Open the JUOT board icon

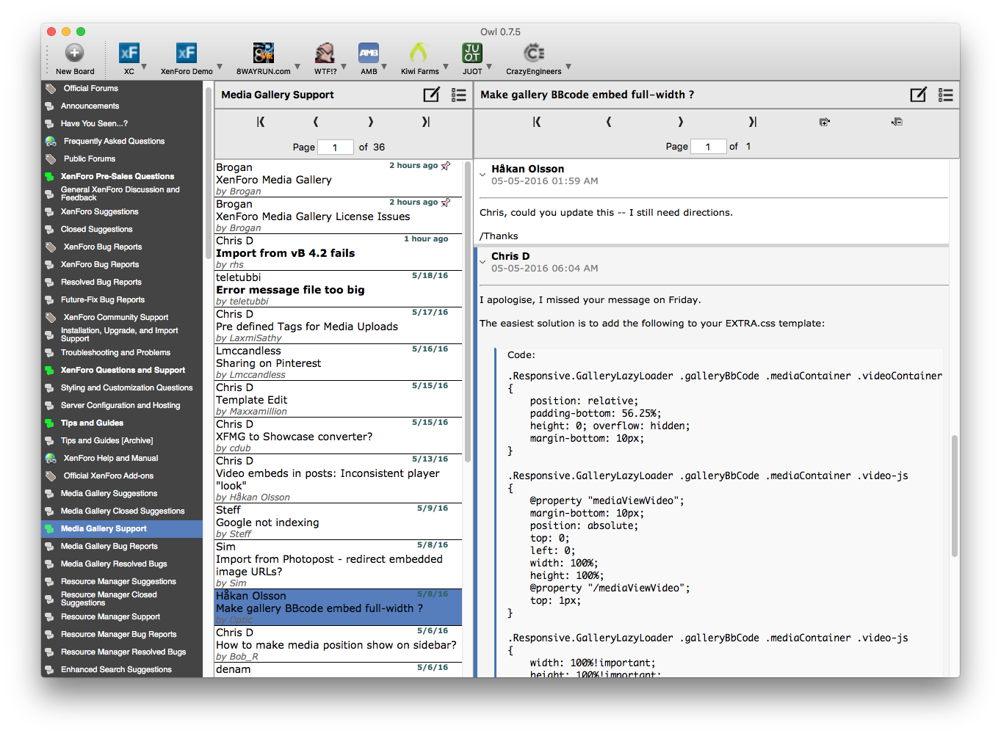(472, 53)
